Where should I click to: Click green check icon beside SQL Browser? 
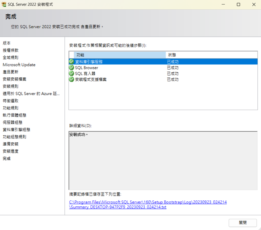click(x=72, y=68)
